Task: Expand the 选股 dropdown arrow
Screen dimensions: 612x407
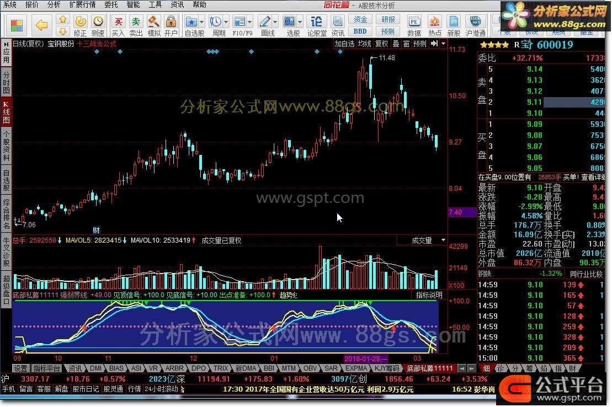Action: 300,22
